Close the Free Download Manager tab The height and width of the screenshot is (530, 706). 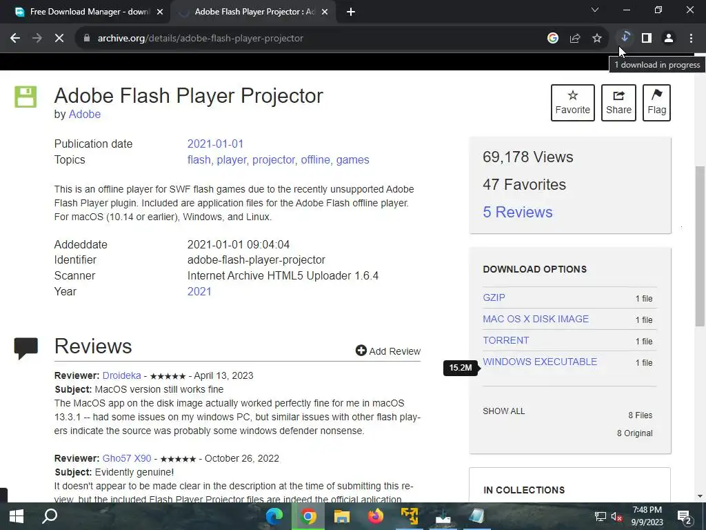click(x=160, y=12)
